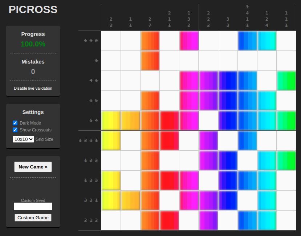Select the cyan cell in row clued '1 1 2'
This screenshot has width=301, height=236.
pos(267,41)
